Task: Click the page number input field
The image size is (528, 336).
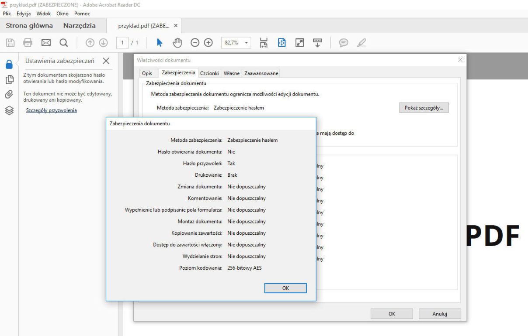Action: 123,42
